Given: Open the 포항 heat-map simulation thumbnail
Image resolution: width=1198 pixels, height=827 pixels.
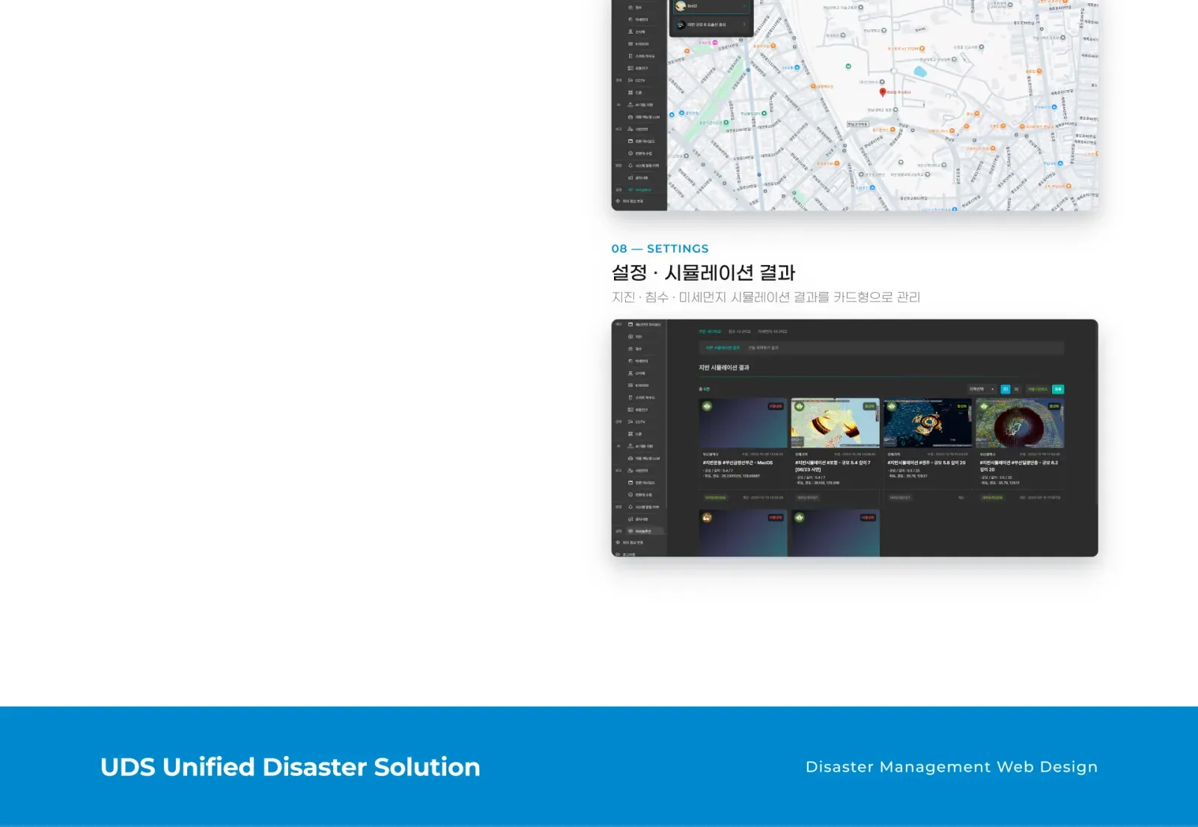Looking at the screenshot, I should click(x=835, y=423).
